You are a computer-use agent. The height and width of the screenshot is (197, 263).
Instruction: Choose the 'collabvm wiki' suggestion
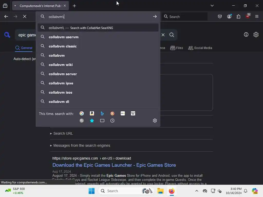[x=98, y=65]
